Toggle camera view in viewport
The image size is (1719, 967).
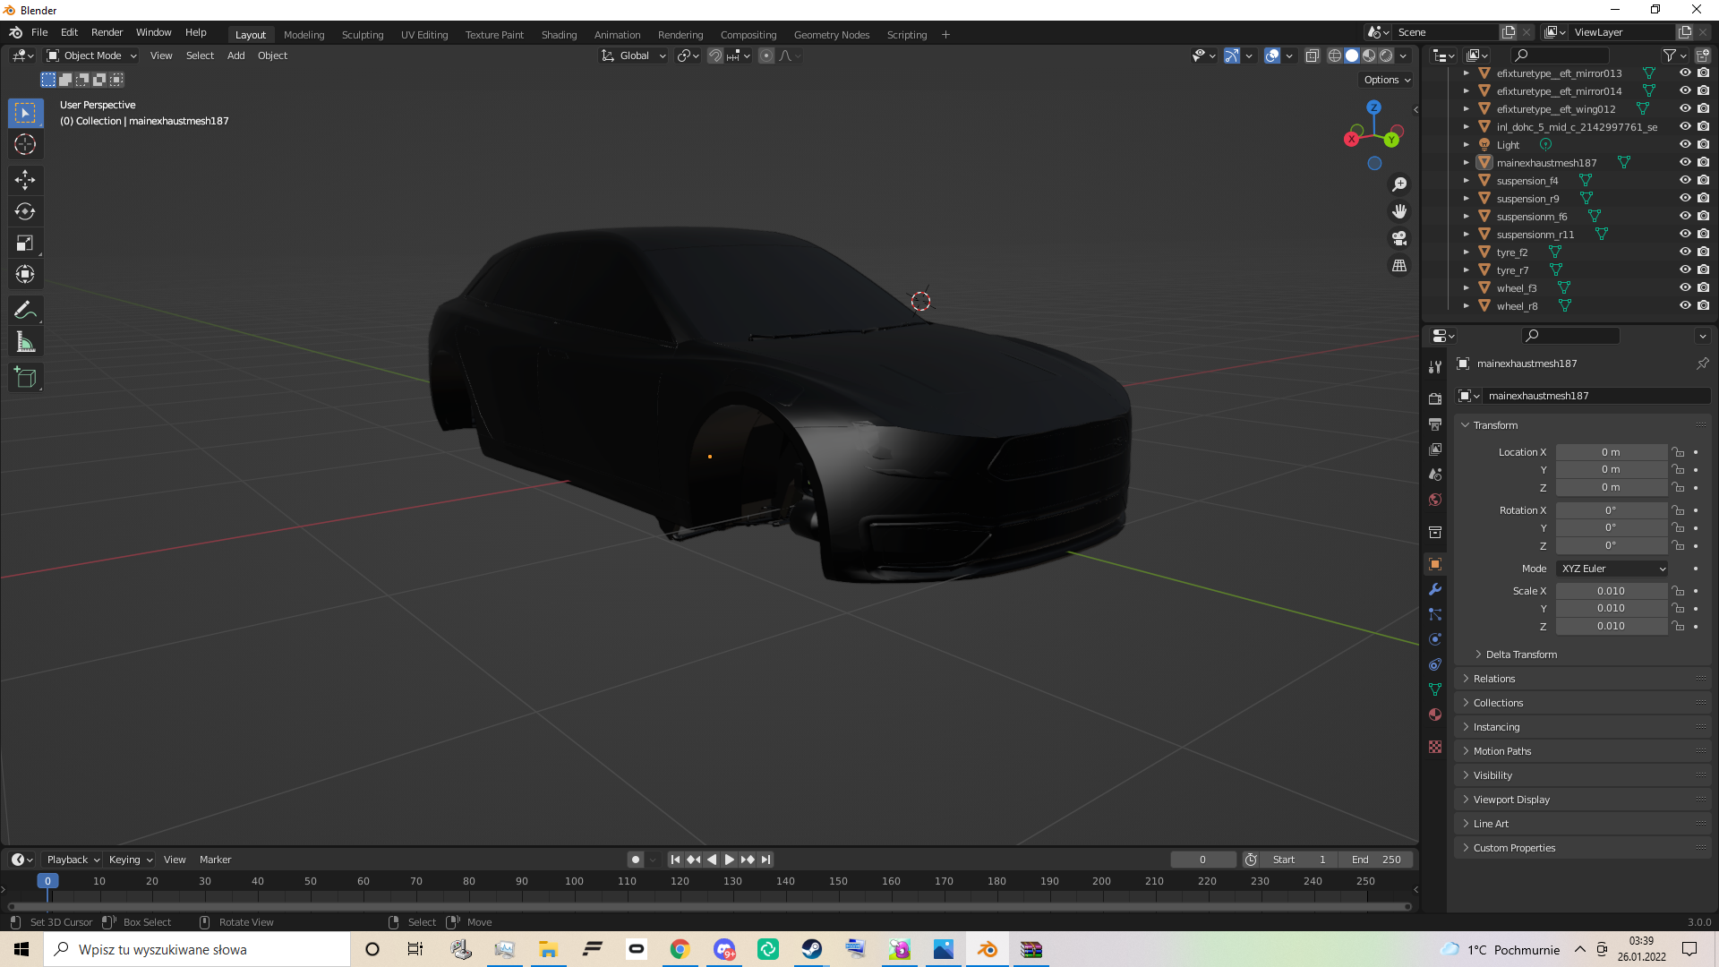click(1398, 239)
